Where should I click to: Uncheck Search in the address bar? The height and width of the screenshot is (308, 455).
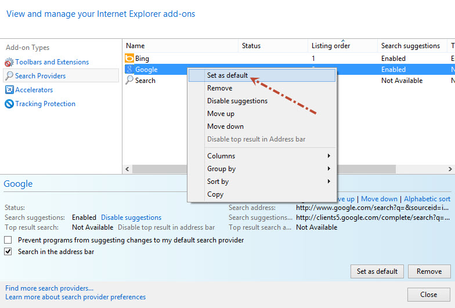click(8, 252)
